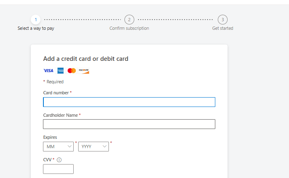Select the step 1 circle indicator
Image resolution: width=289 pixels, height=178 pixels.
36,19
